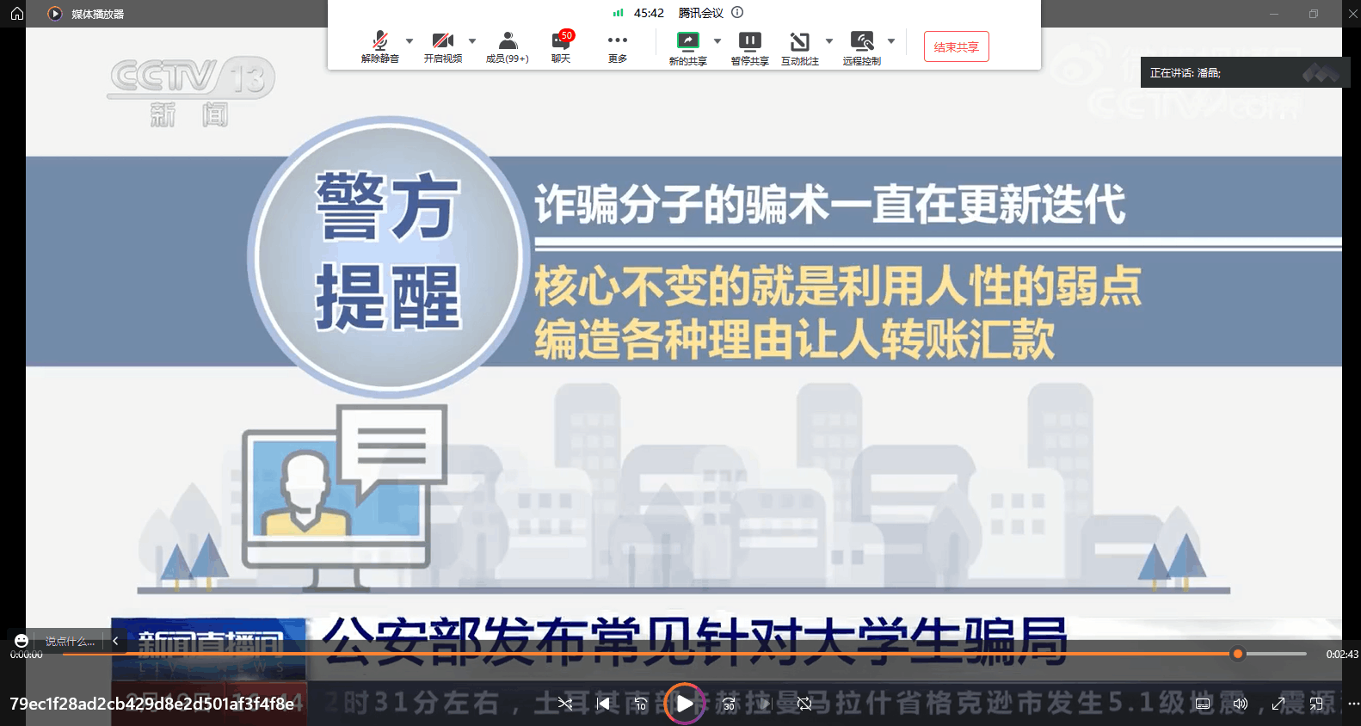Open emoji reaction smiley icon
The width and height of the screenshot is (1361, 726).
tap(22, 641)
